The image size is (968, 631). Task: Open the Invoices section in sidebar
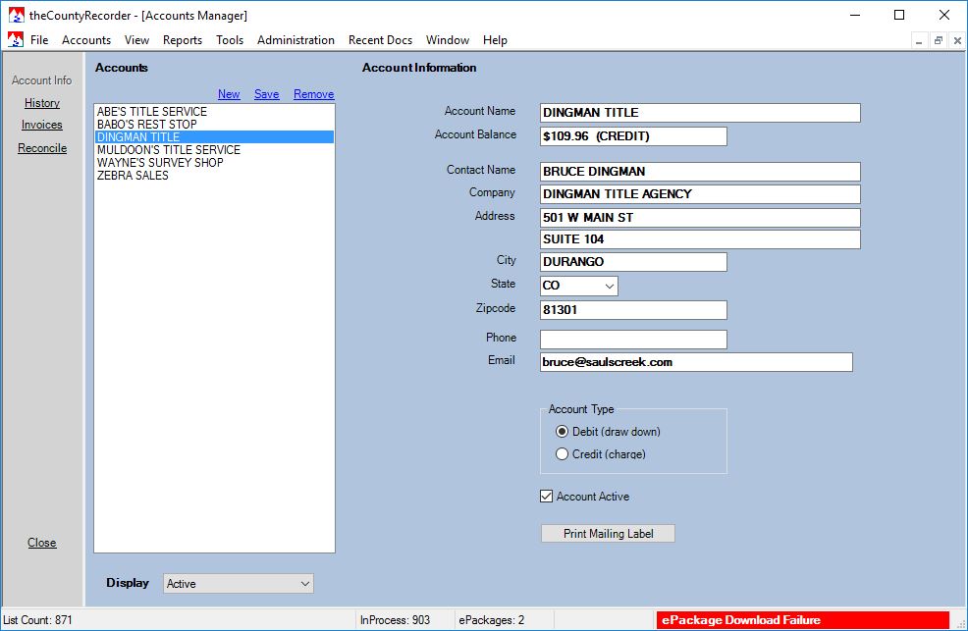(x=42, y=125)
